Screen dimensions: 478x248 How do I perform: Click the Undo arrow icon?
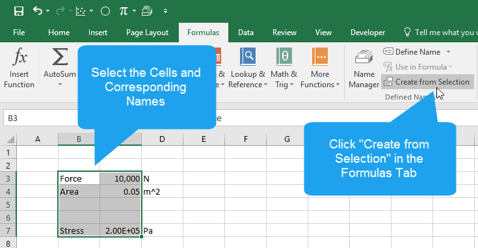[38, 11]
